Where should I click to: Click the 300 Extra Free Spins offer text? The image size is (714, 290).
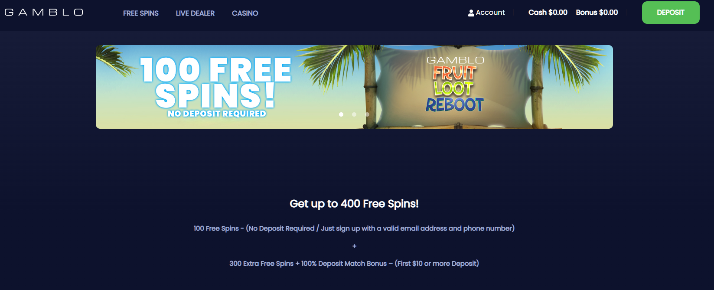[x=354, y=264]
